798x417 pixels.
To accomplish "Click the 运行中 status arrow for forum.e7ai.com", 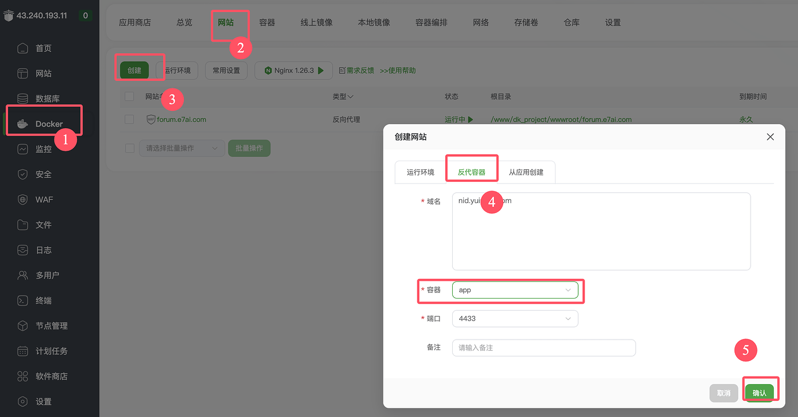I will click(471, 120).
